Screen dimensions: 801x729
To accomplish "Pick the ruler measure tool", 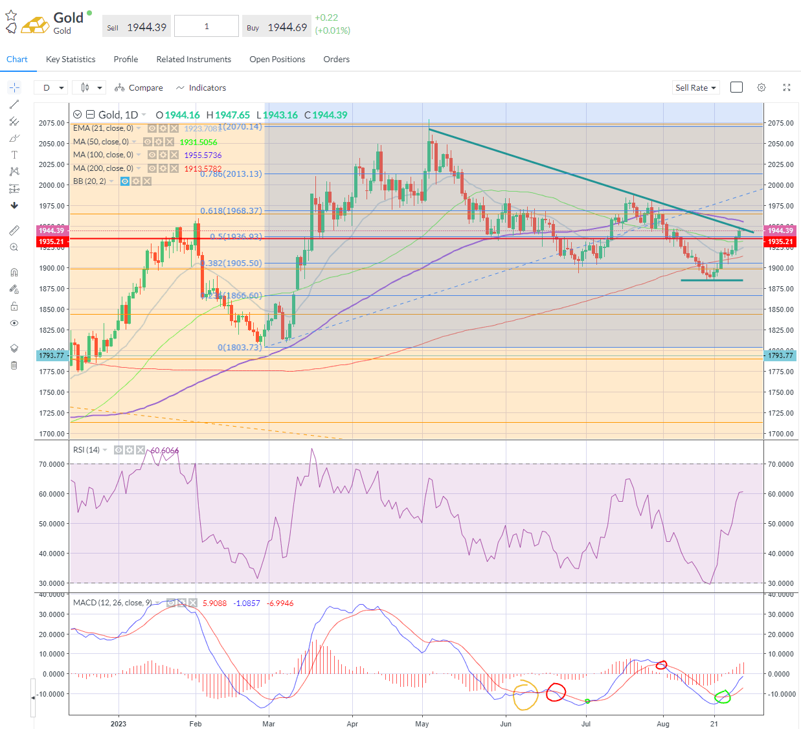I will click(14, 230).
